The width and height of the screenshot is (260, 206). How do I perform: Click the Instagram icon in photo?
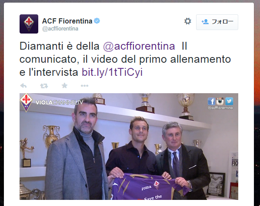(x=220, y=101)
